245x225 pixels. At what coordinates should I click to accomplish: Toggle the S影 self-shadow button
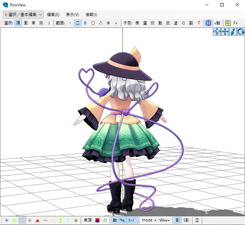186,220
